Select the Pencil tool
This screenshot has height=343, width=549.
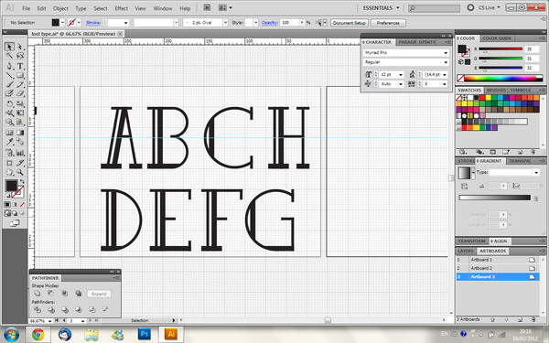[x=20, y=84]
